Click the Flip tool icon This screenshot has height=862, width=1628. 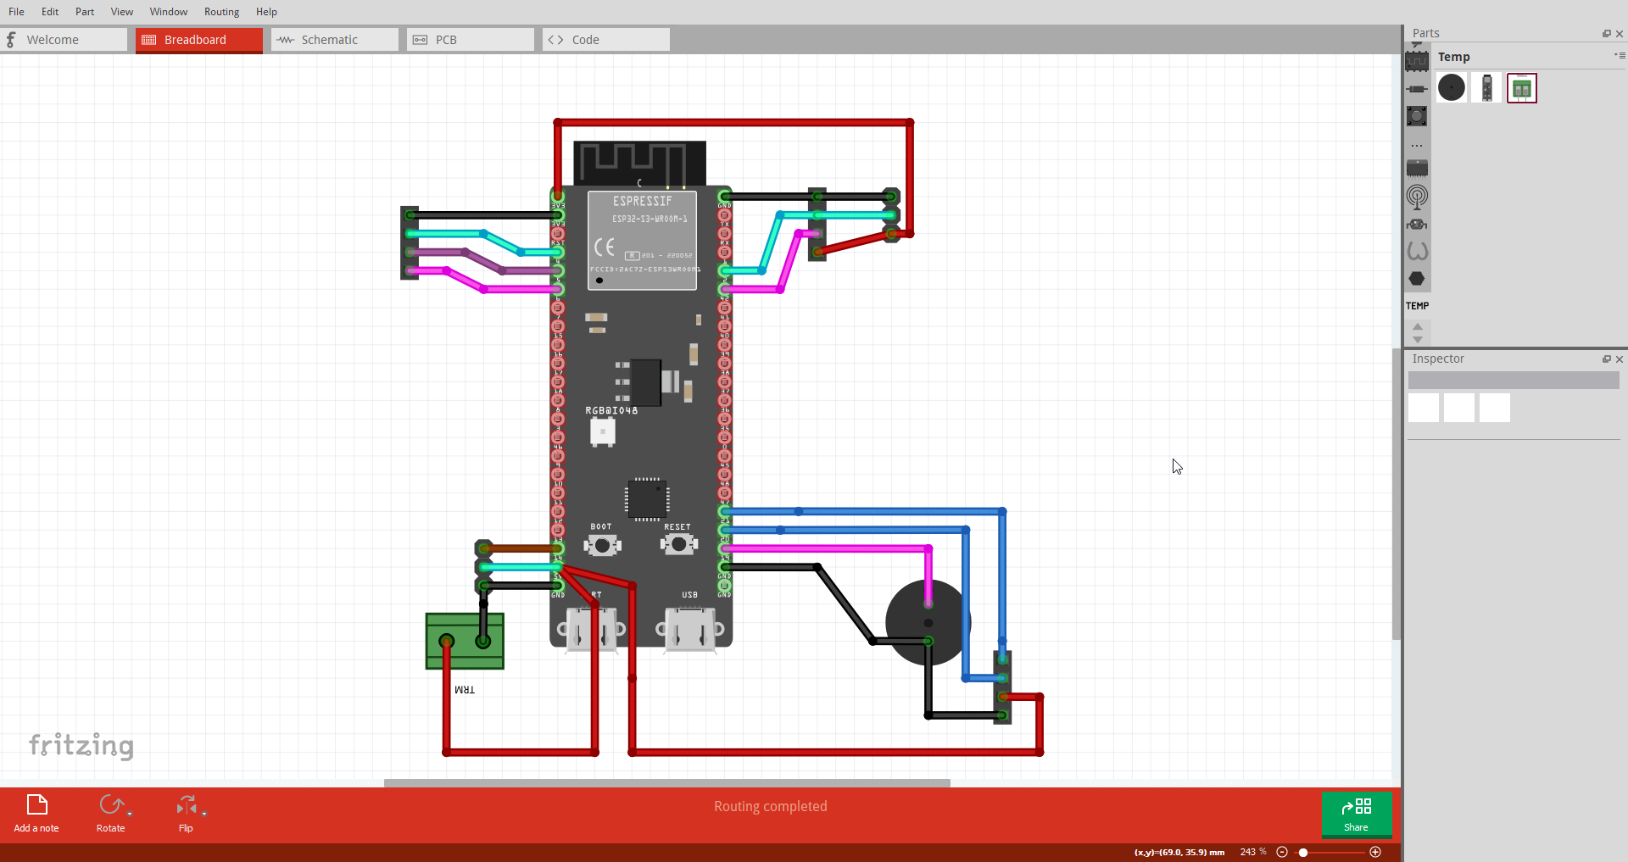(186, 804)
